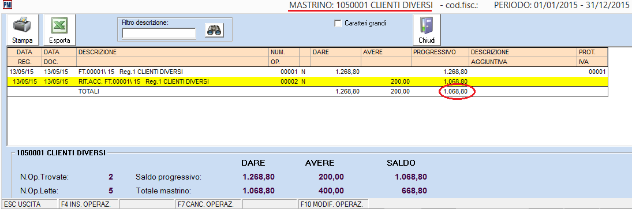Click the AVERE column header

(386, 57)
